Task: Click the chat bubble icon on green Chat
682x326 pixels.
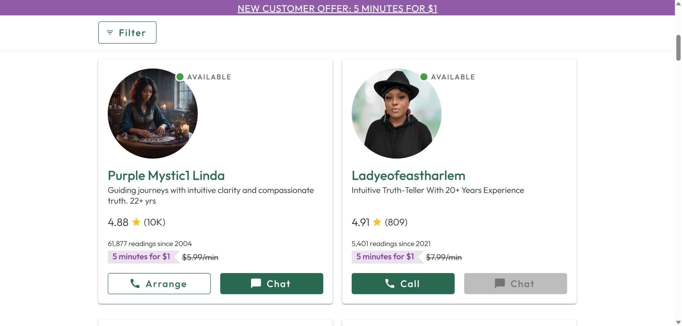Action: coord(256,283)
